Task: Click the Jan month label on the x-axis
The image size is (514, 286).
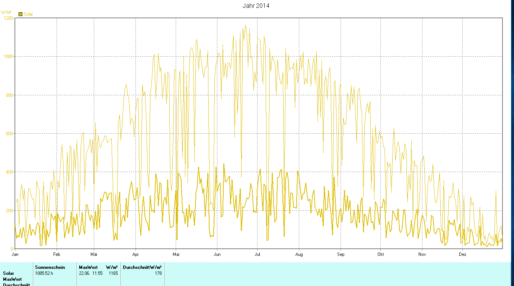Action: 15,255
